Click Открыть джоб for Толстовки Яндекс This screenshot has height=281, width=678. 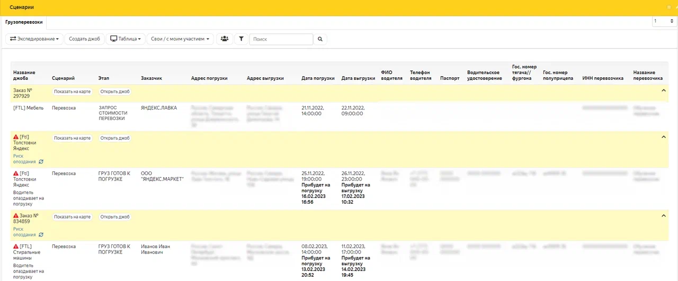(x=115, y=138)
